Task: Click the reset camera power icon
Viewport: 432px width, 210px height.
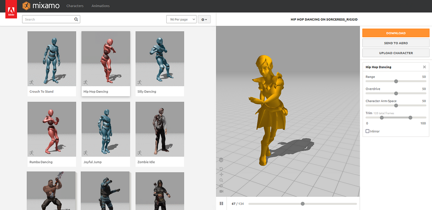Action: (x=221, y=186)
